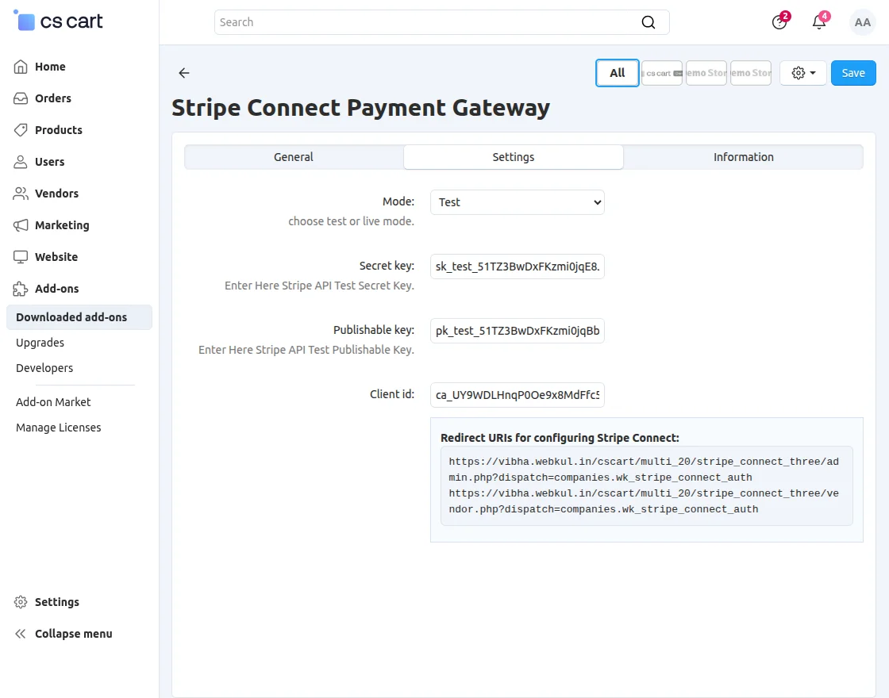Click the admin.php redirect URI text

[644, 470]
